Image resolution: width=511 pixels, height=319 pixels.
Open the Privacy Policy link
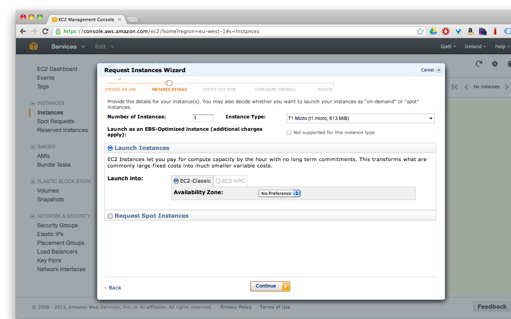coord(236,307)
